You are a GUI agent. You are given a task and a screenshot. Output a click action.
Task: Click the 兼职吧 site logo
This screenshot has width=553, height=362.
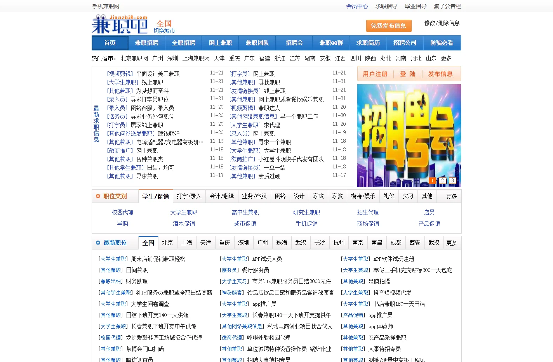click(120, 24)
